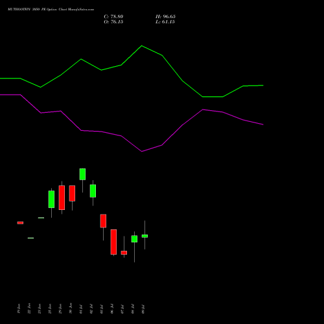Select the highest green candle above 01 Jul
This screenshot has height=324, width=324.
point(82,174)
